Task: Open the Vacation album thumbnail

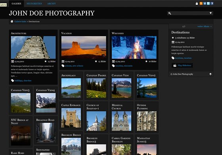Action: coord(84,47)
